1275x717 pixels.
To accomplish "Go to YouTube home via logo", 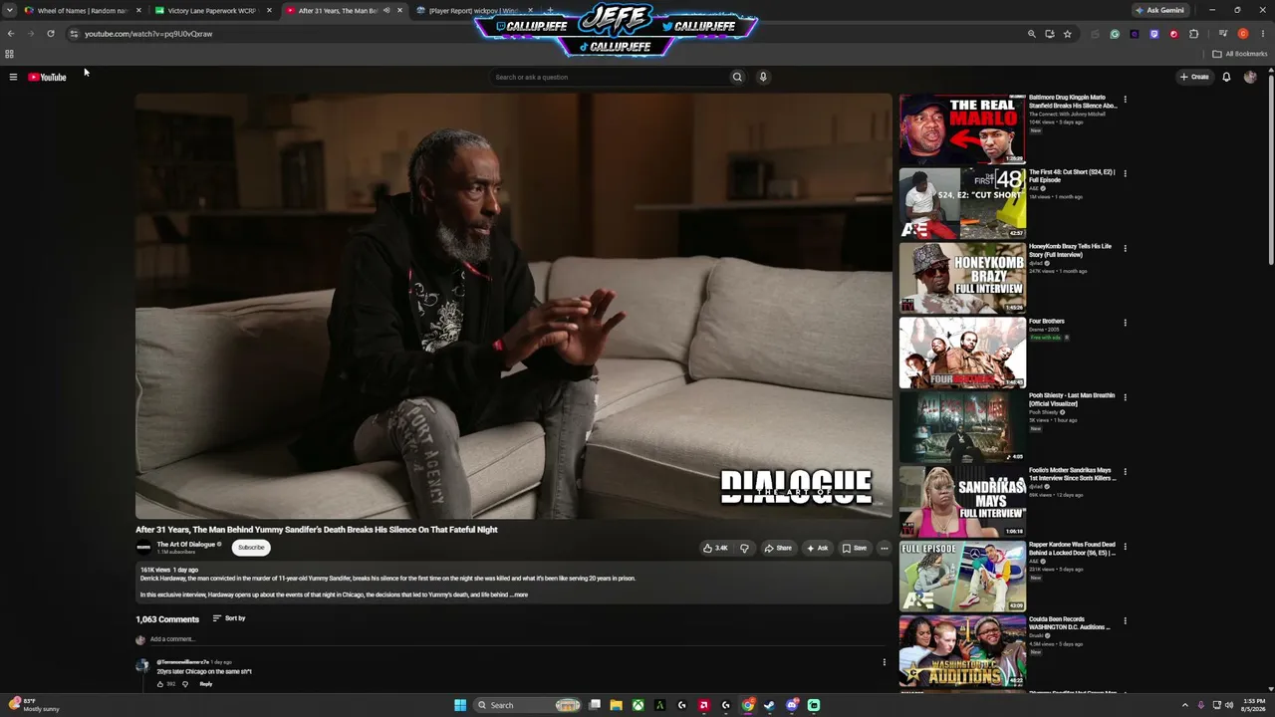I will pos(47,77).
